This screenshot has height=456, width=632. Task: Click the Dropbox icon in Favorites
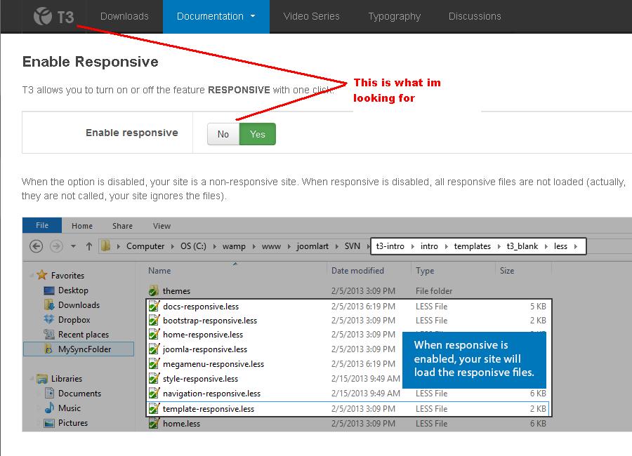[x=48, y=319]
